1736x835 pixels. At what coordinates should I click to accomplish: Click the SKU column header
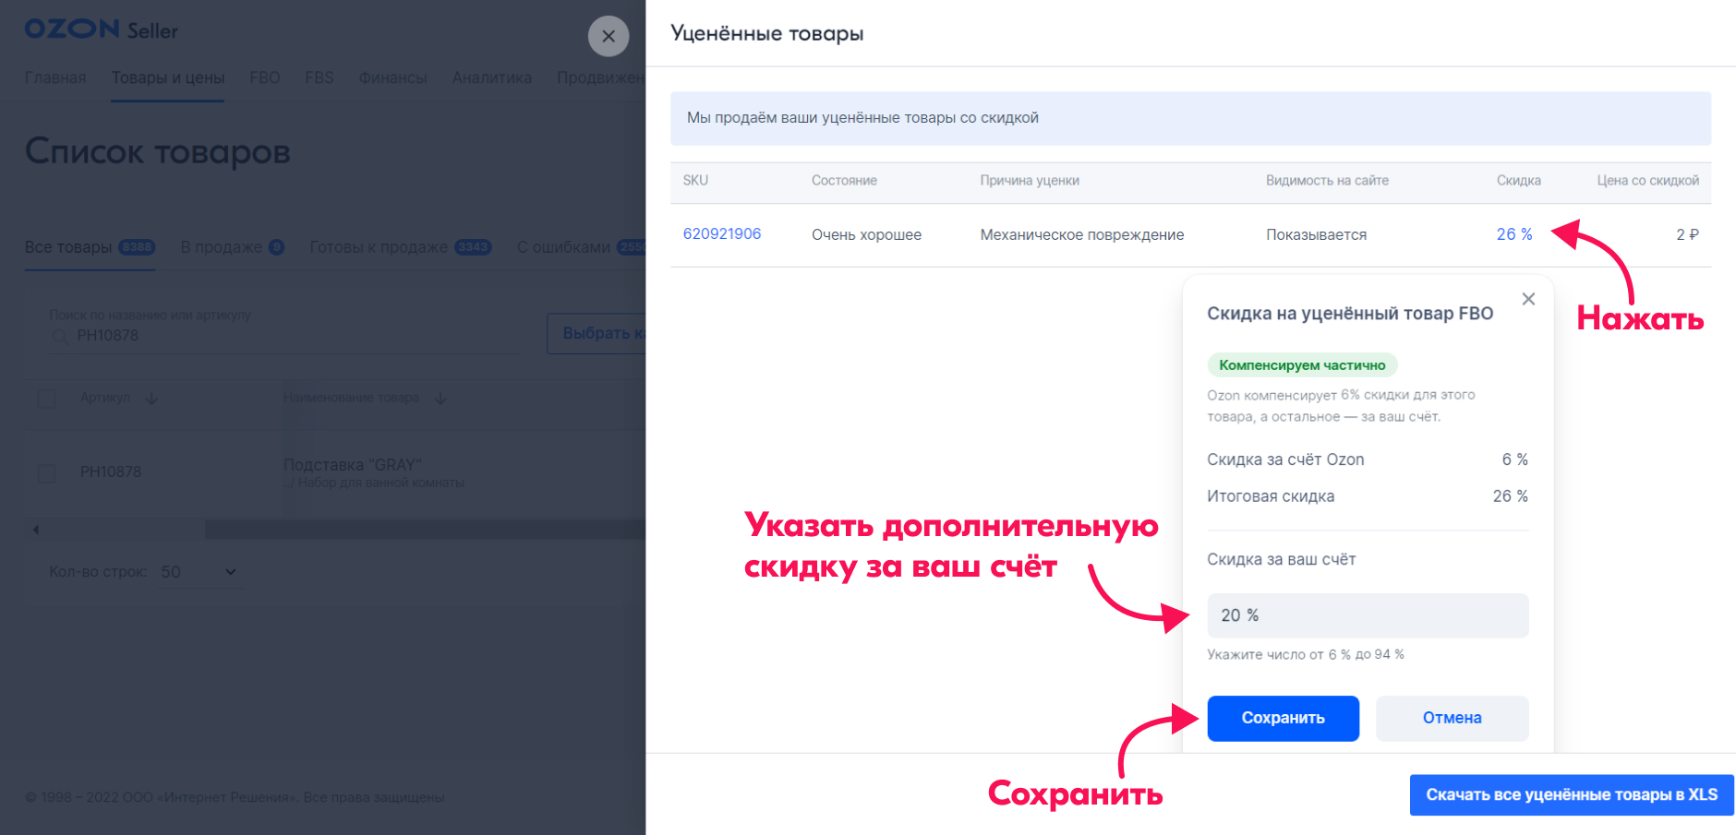pos(695,181)
